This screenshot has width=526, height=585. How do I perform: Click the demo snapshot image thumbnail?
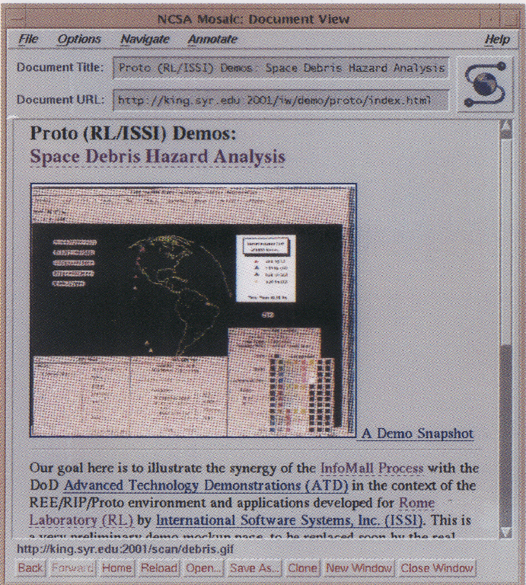coord(193,310)
